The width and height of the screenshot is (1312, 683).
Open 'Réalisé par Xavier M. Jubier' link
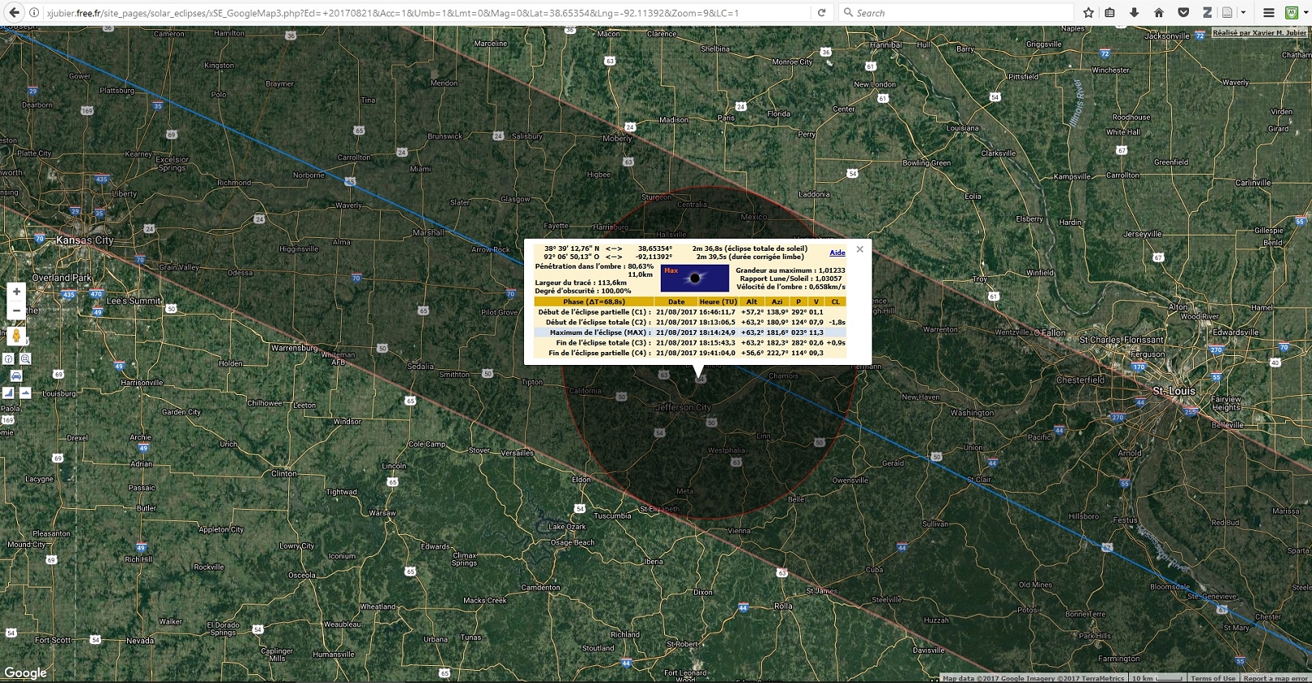pos(1259,33)
